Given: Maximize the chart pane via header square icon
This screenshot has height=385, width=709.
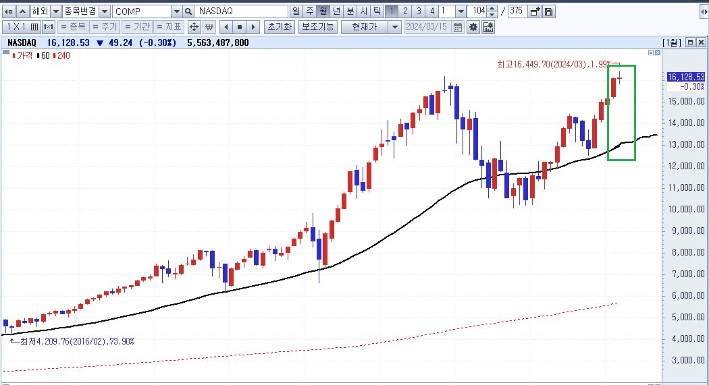Looking at the screenshot, I should pos(691,42).
